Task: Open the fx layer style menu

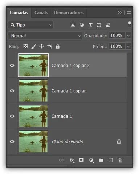Action: pos(72,160)
